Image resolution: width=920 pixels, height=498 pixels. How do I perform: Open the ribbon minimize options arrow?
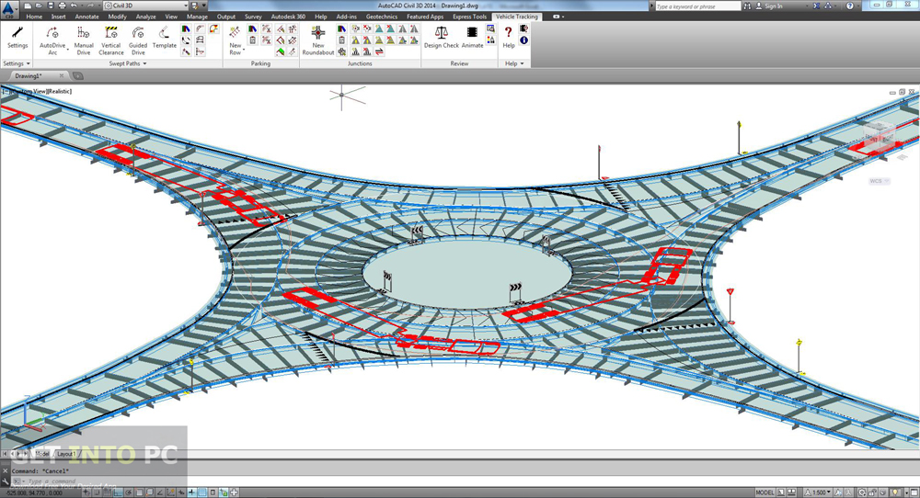(563, 17)
